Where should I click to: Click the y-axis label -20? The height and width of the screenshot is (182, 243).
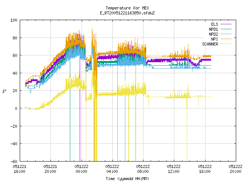[x=14, y=126]
